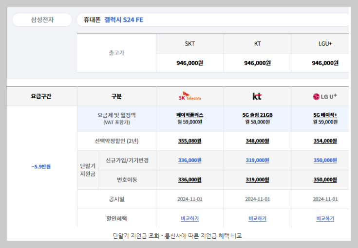Click LGU+ 신규가입/기기변경 350,000원 link
358x248 pixels.
coord(325,160)
